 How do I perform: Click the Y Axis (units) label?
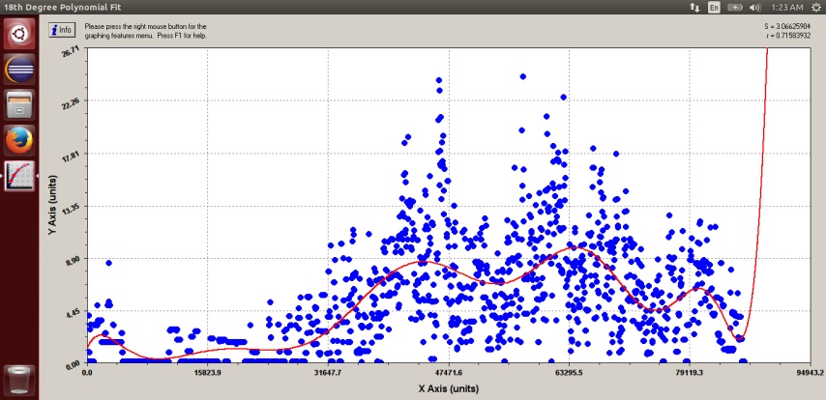(x=53, y=206)
